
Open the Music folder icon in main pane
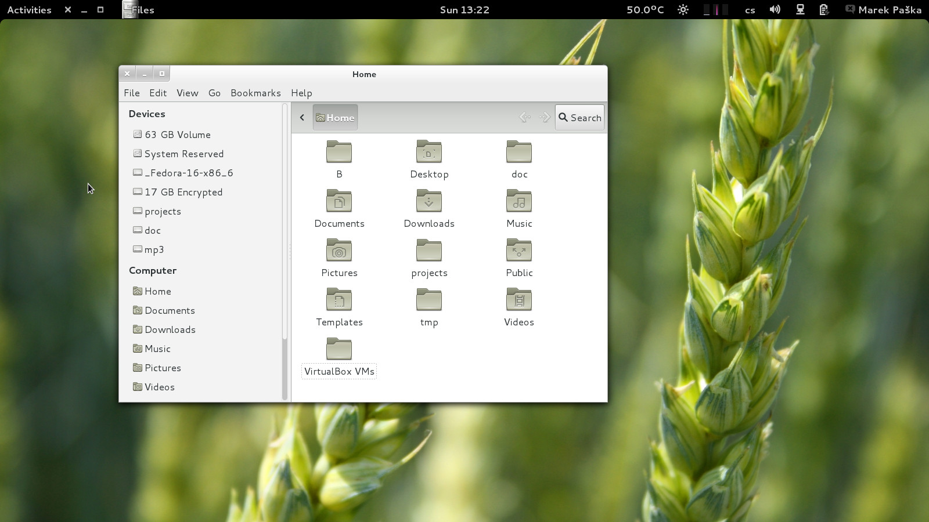pos(519,201)
